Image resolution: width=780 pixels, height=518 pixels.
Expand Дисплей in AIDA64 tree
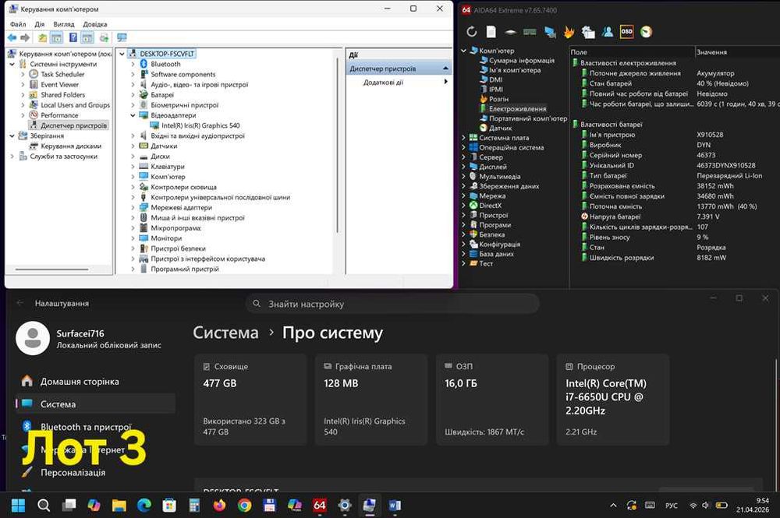pos(463,167)
